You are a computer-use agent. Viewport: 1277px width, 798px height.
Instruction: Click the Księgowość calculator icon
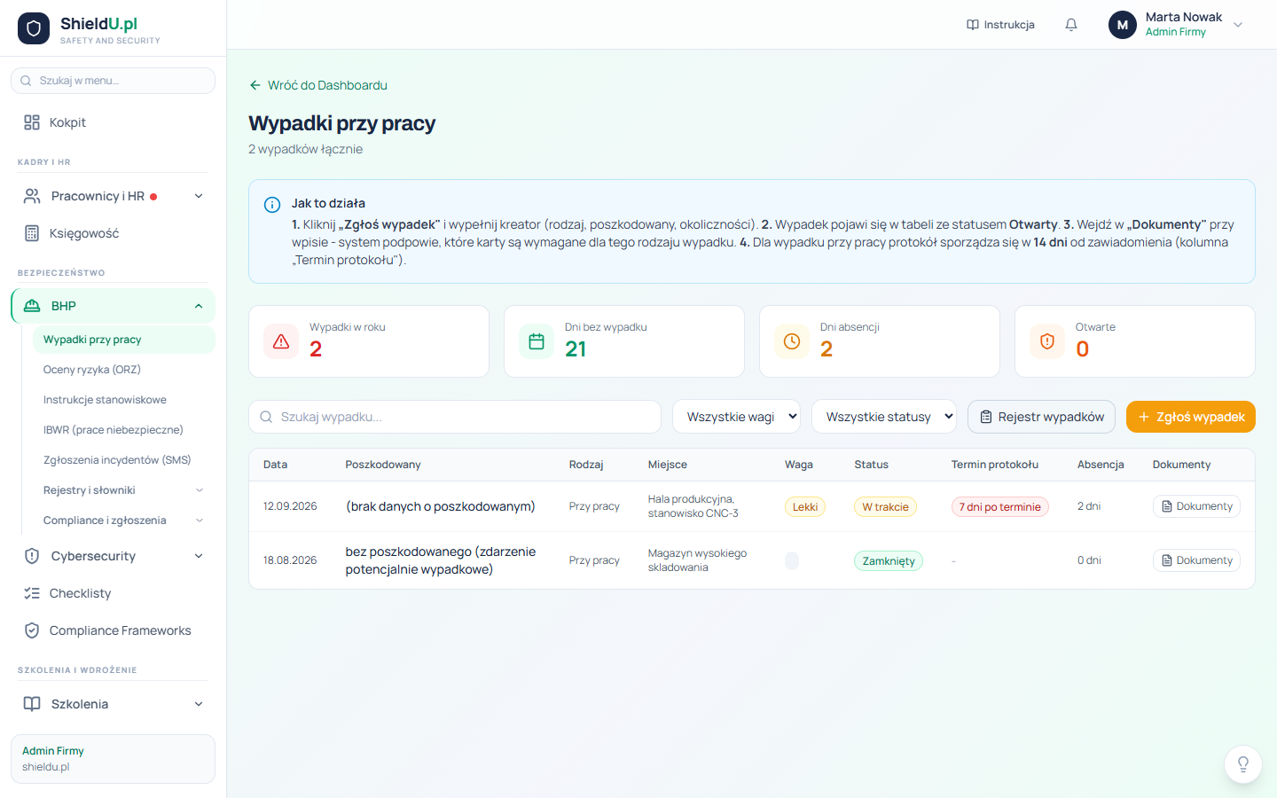pos(32,233)
